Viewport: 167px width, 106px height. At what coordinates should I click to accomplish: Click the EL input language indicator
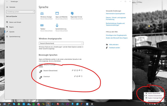point(145,104)
